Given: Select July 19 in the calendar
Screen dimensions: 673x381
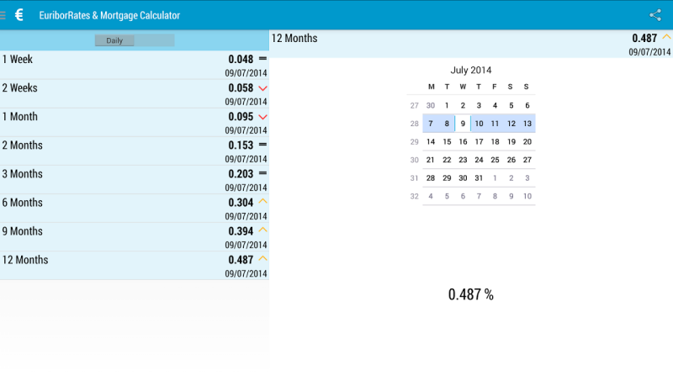Looking at the screenshot, I should tap(511, 142).
